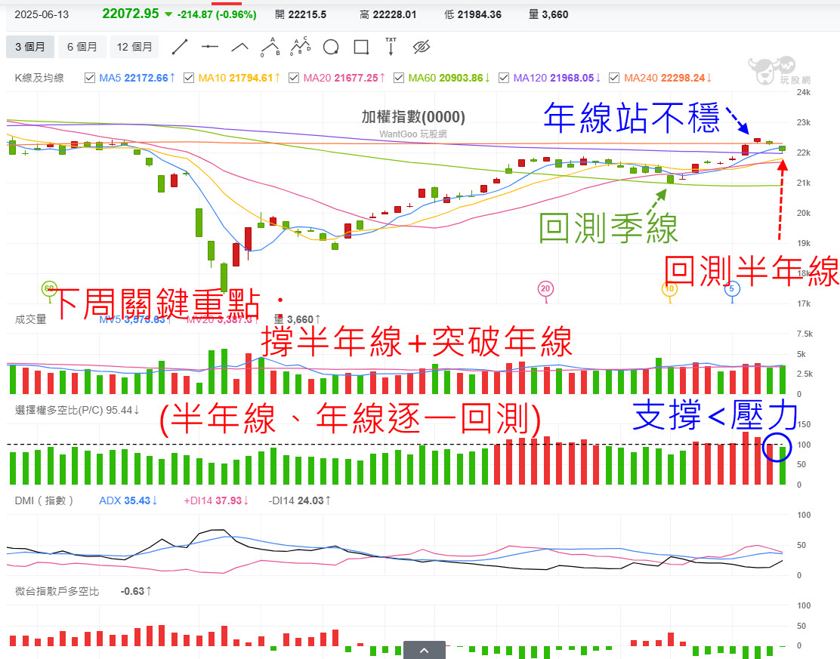Pick the A-B-C-D pattern drawing tool
This screenshot has height=659, width=840.
click(300, 47)
